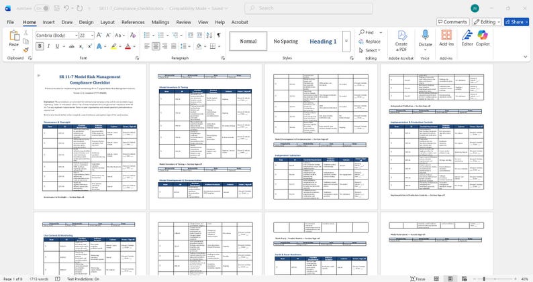Image resolution: width=533 pixels, height=282 pixels.
Task: Click the Find button
Action: (367, 32)
